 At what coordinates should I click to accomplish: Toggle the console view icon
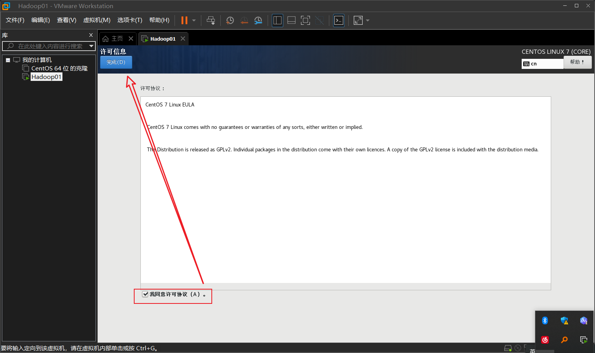click(339, 21)
